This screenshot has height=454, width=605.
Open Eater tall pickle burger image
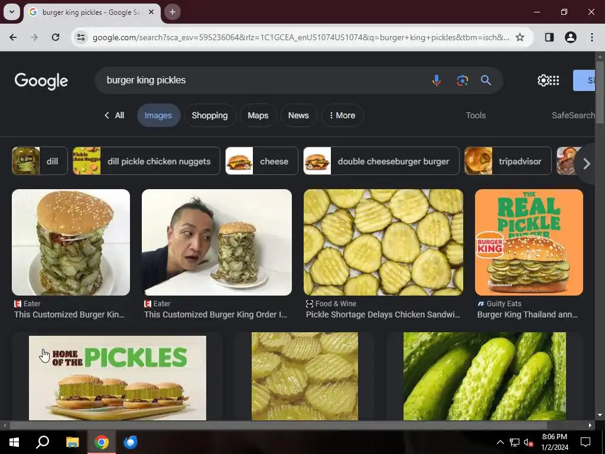click(71, 242)
